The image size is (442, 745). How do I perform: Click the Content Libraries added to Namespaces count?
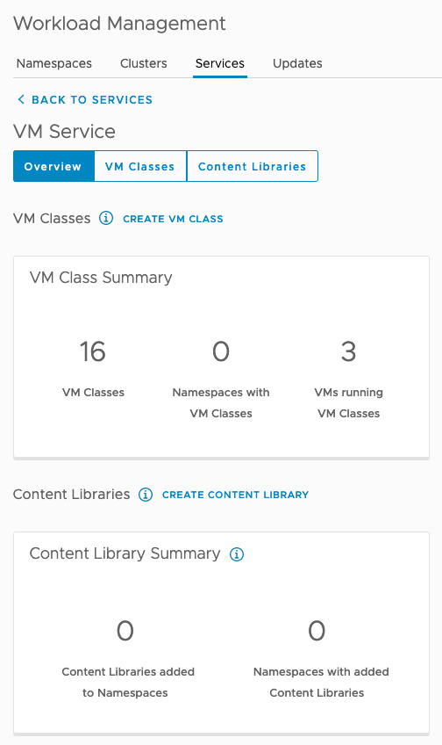125,631
